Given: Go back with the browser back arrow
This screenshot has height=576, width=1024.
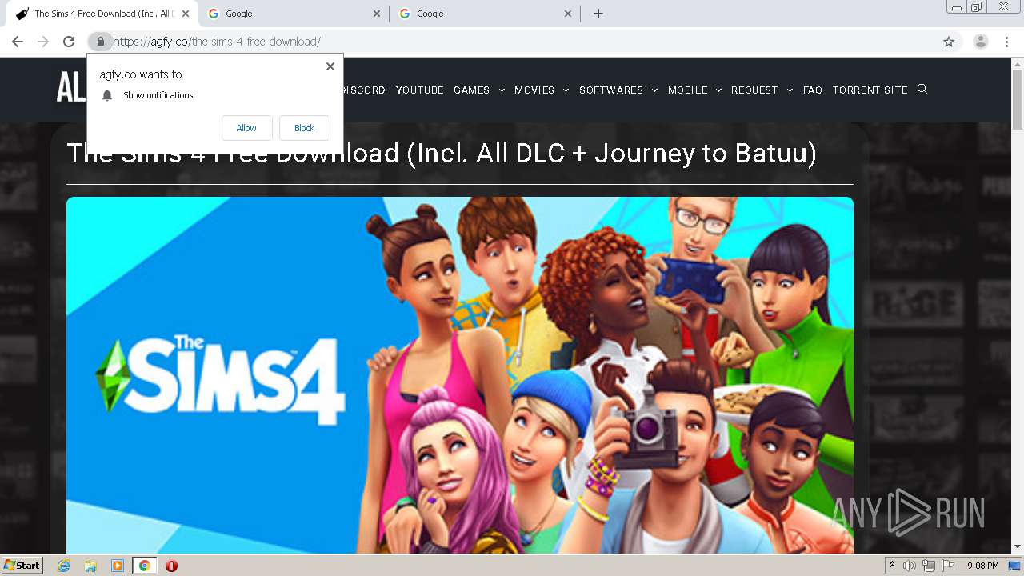Looking at the screenshot, I should click(18, 42).
